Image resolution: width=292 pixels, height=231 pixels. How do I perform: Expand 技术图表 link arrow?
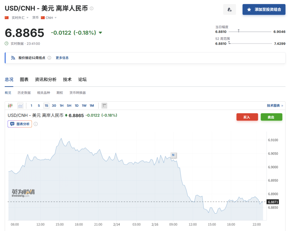282,106
